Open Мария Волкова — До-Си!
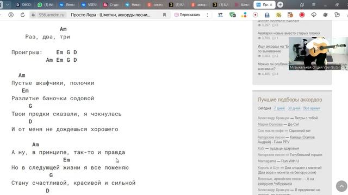 [278, 124]
